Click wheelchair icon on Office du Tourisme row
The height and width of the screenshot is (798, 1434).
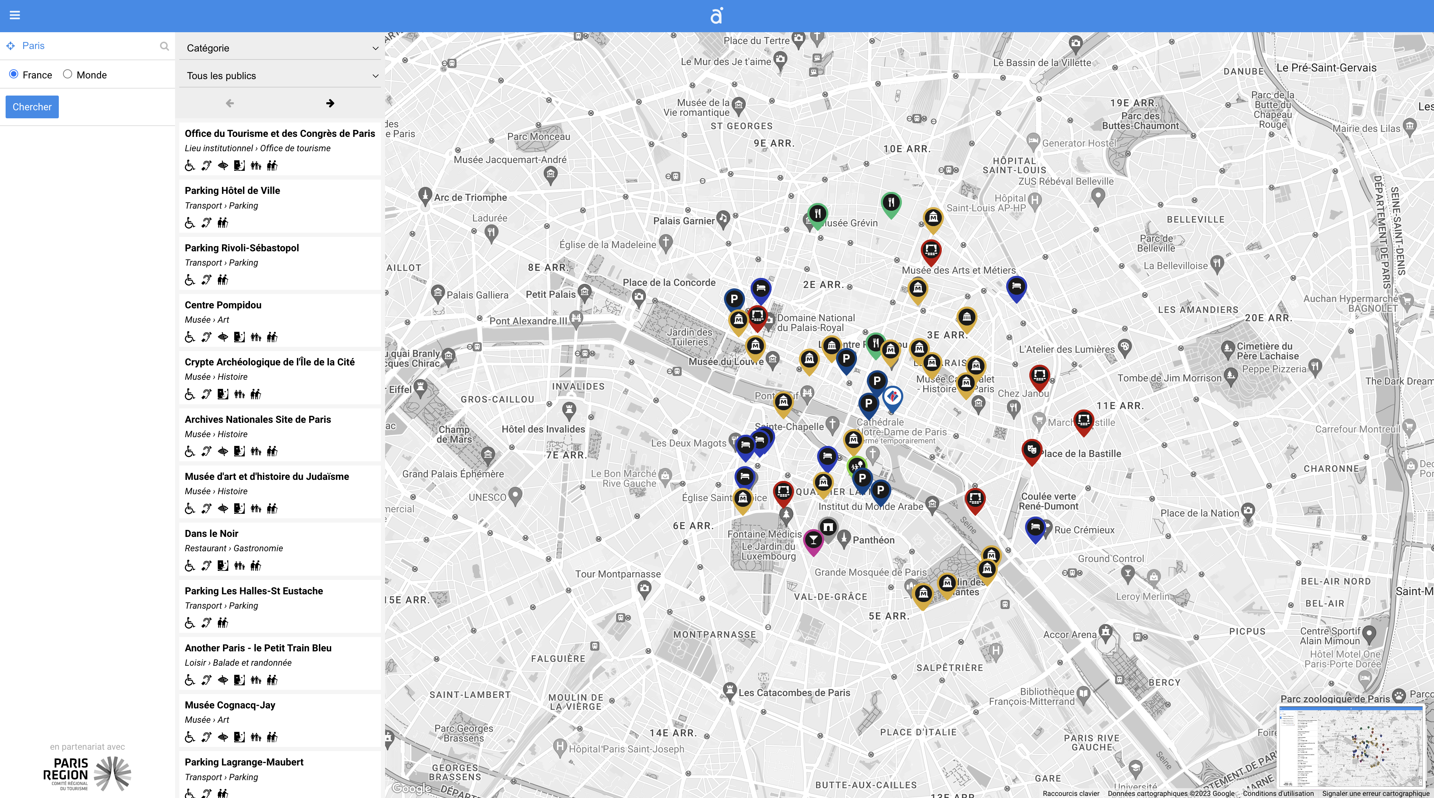tap(190, 165)
